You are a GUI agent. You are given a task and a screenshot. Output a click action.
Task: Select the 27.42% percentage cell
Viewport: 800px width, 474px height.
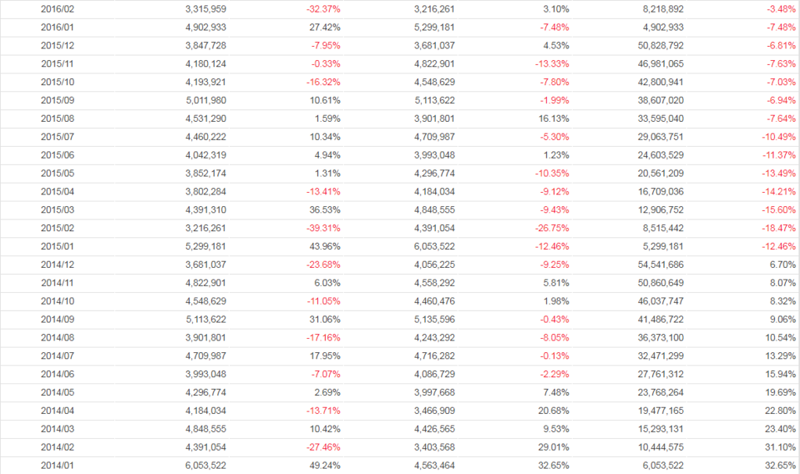click(326, 27)
